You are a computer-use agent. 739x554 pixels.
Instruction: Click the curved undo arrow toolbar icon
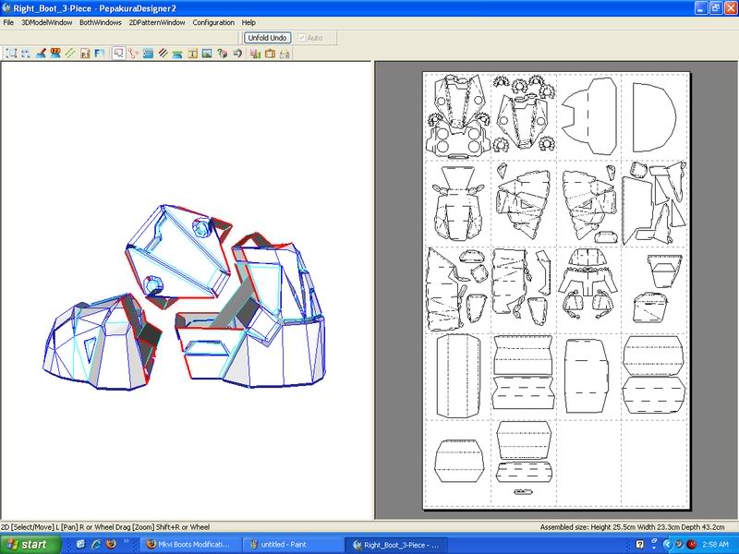click(x=237, y=54)
